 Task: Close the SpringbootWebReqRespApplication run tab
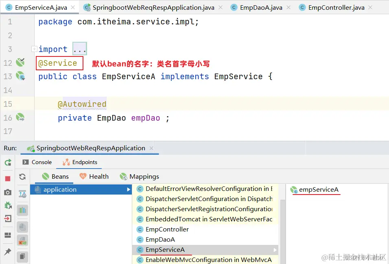coord(151,148)
